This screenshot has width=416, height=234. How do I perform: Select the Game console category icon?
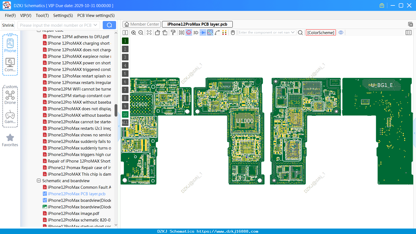[x=10, y=117]
